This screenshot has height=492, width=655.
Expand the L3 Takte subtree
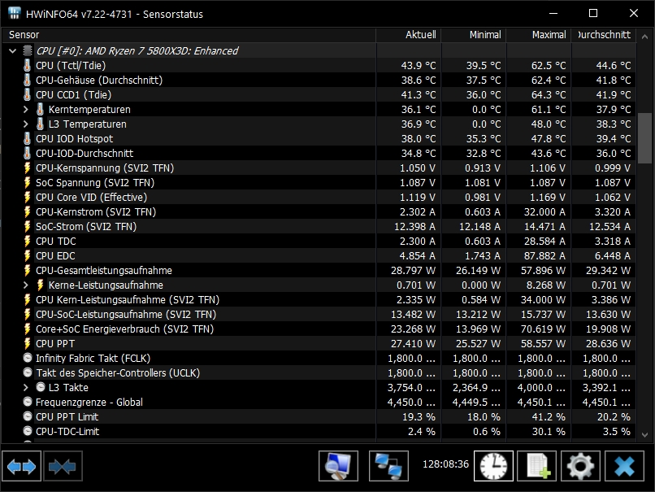26,387
